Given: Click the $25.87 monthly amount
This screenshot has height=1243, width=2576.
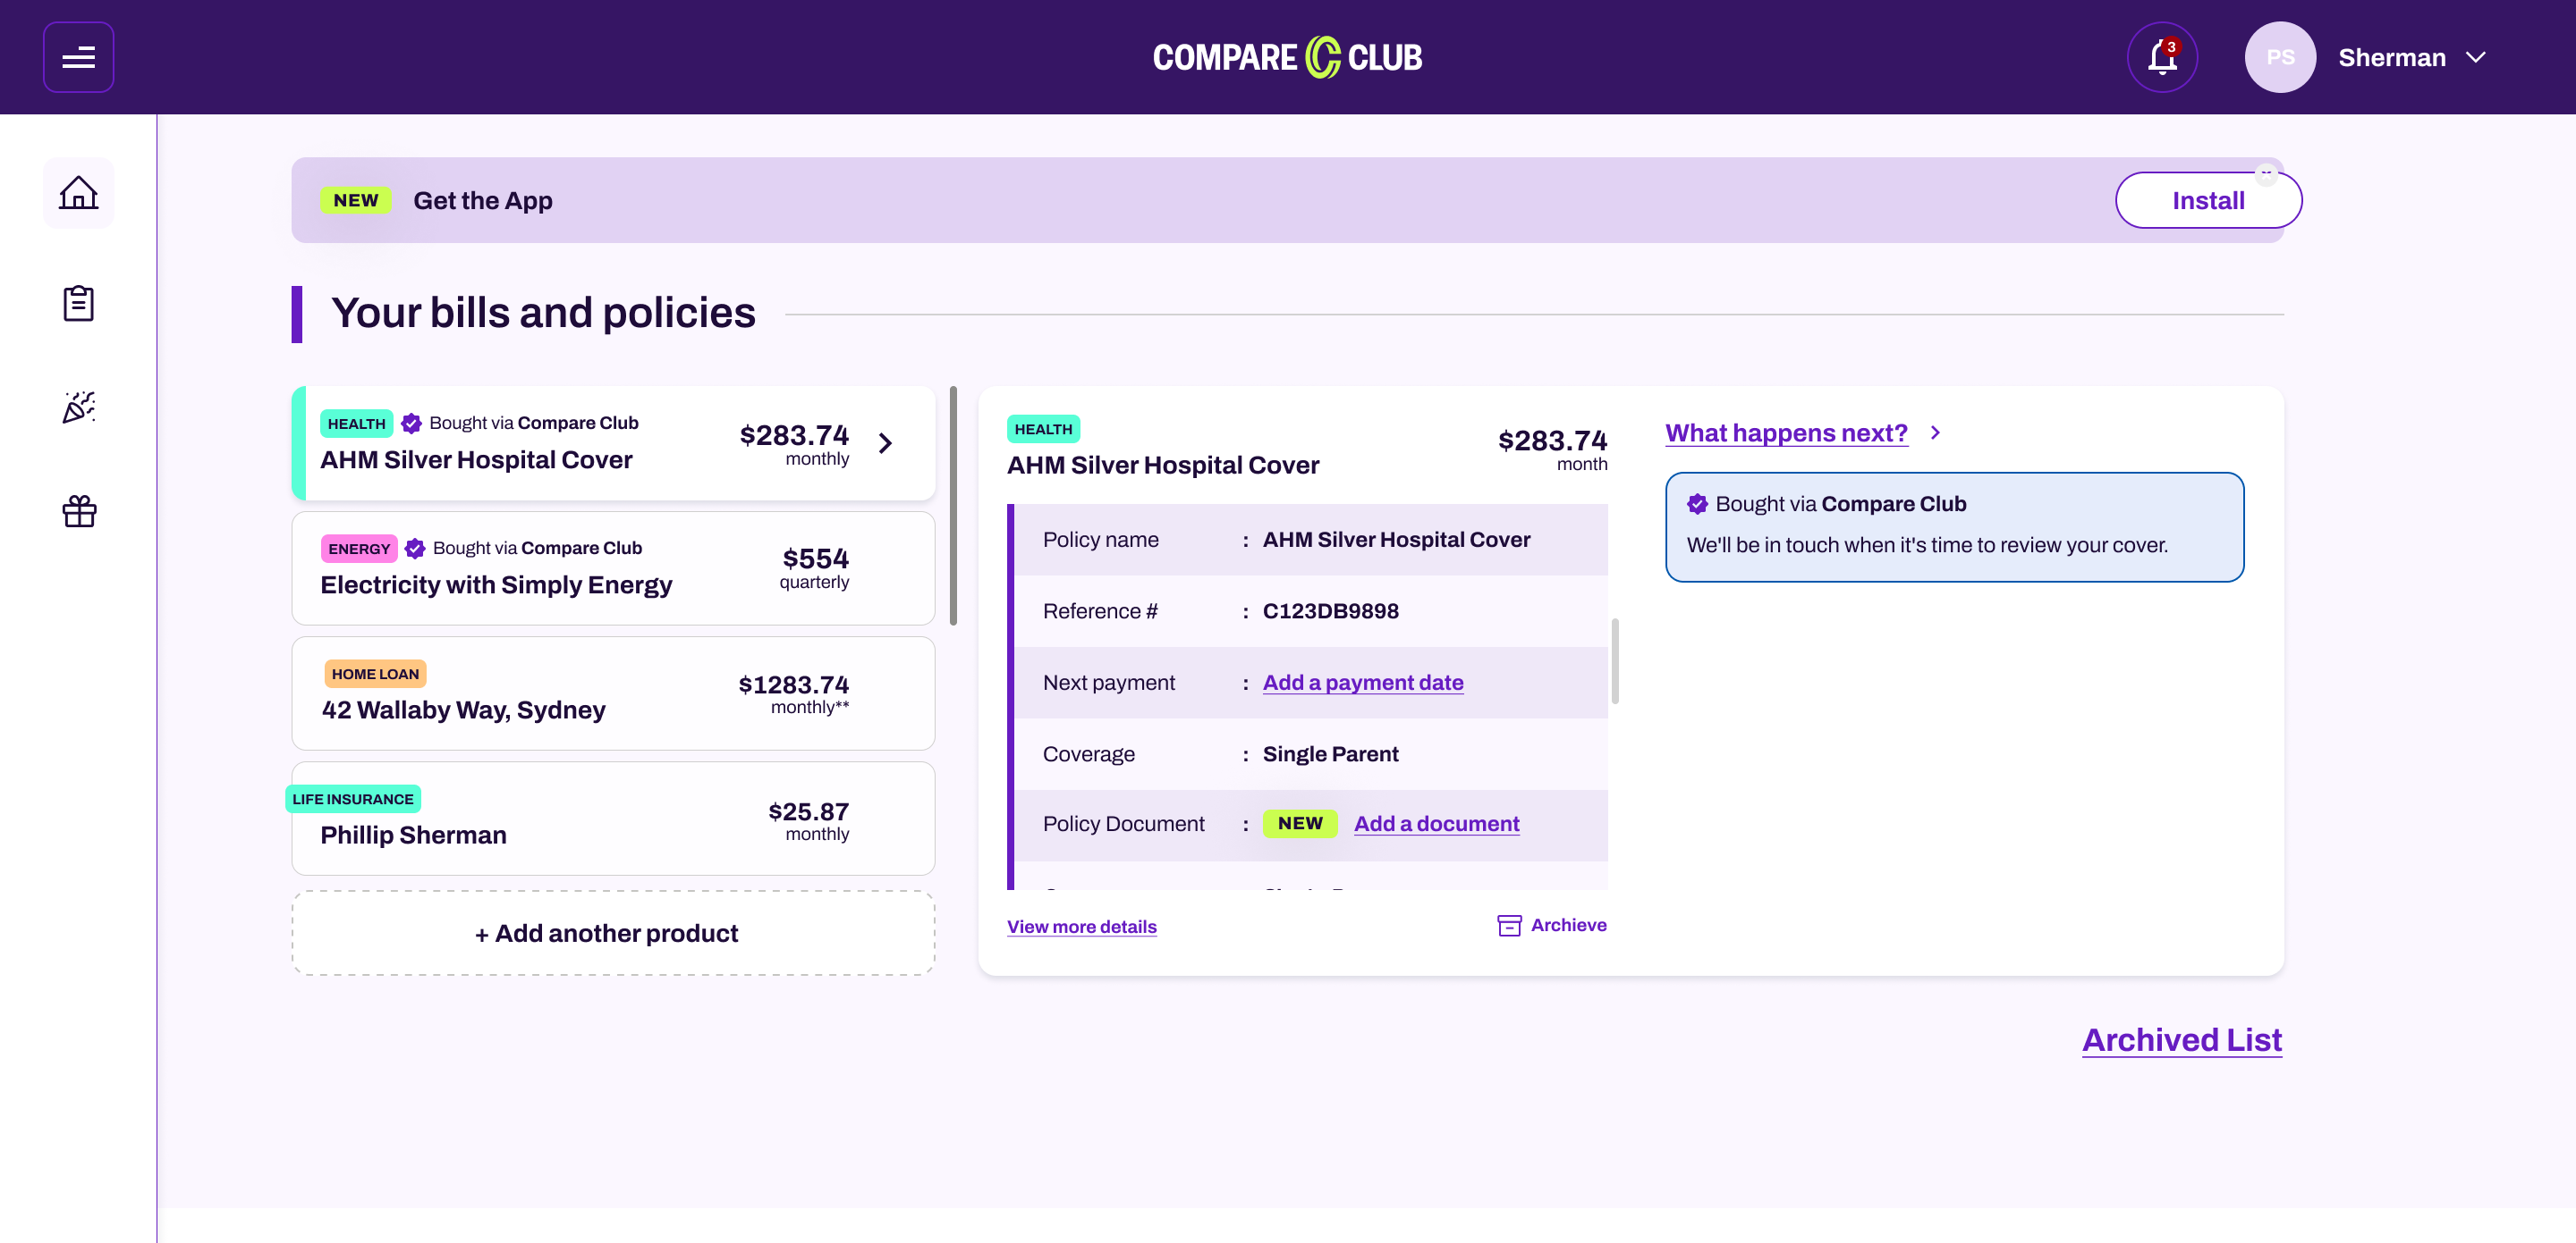Looking at the screenshot, I should 808,811.
